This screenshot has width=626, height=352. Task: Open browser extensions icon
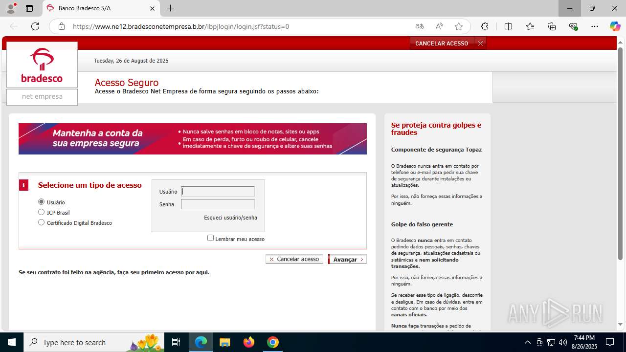(x=485, y=26)
